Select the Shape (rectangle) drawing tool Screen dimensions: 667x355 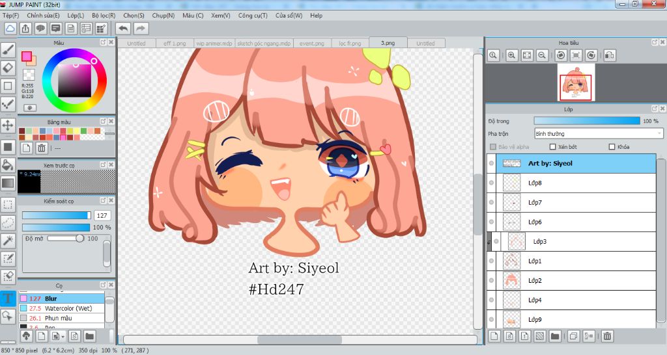coord(8,86)
